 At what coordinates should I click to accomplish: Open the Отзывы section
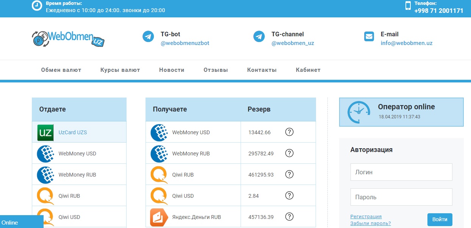click(216, 70)
